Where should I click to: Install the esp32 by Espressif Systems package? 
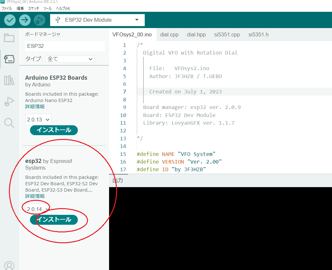pyautogui.click(x=54, y=220)
